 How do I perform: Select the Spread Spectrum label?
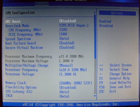click(18, 39)
